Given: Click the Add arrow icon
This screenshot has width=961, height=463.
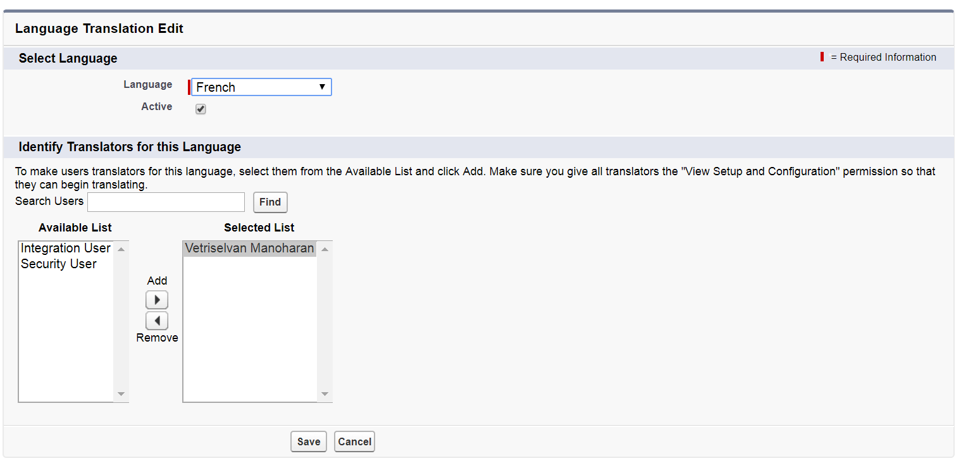Looking at the screenshot, I should click(x=157, y=299).
